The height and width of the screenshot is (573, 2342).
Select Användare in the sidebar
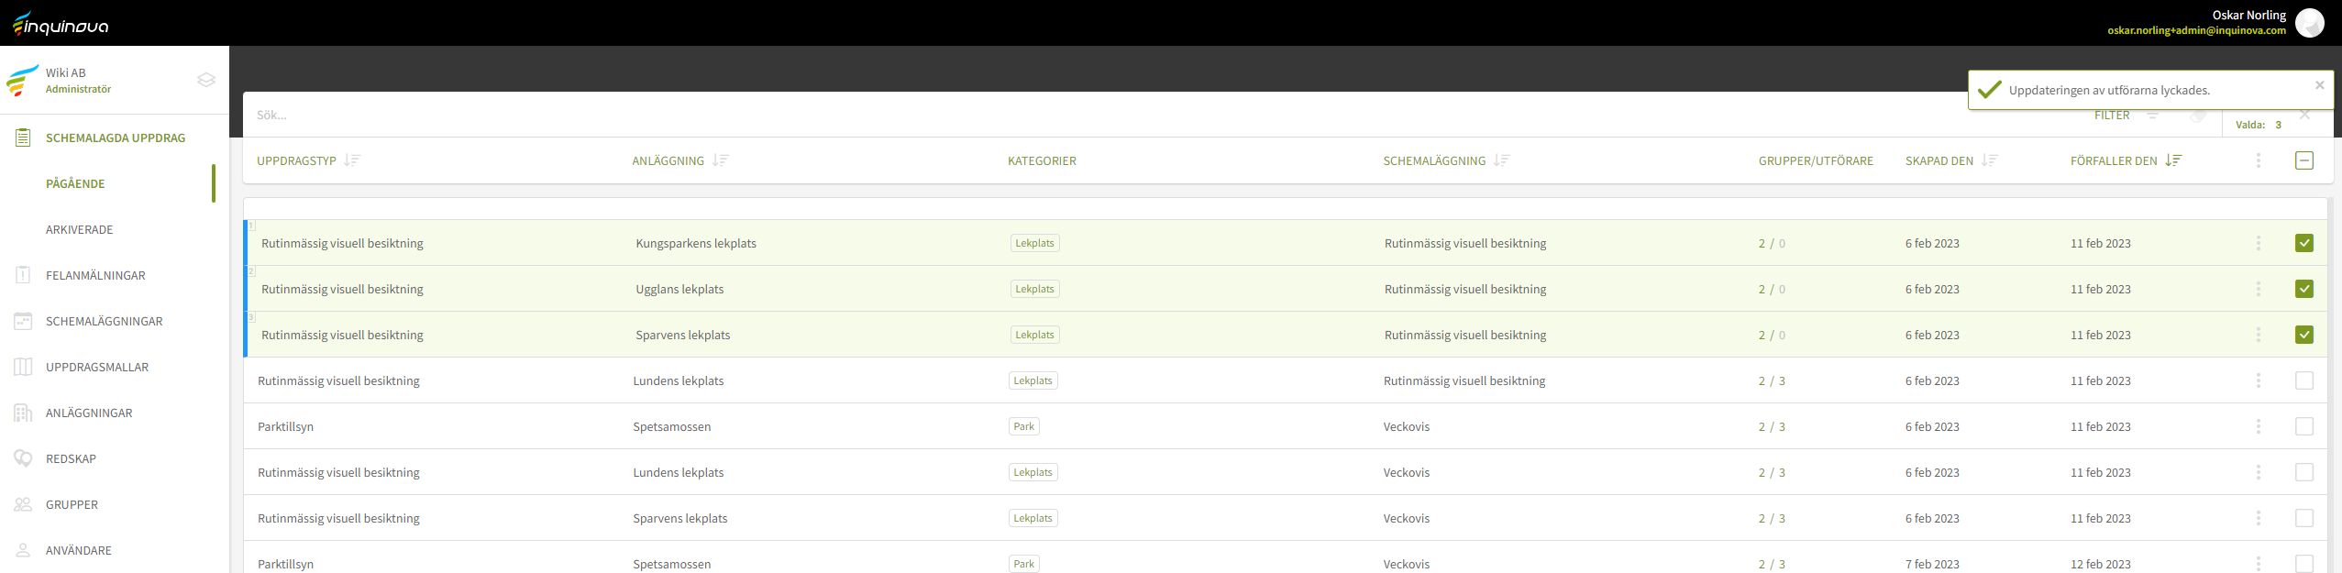point(79,550)
